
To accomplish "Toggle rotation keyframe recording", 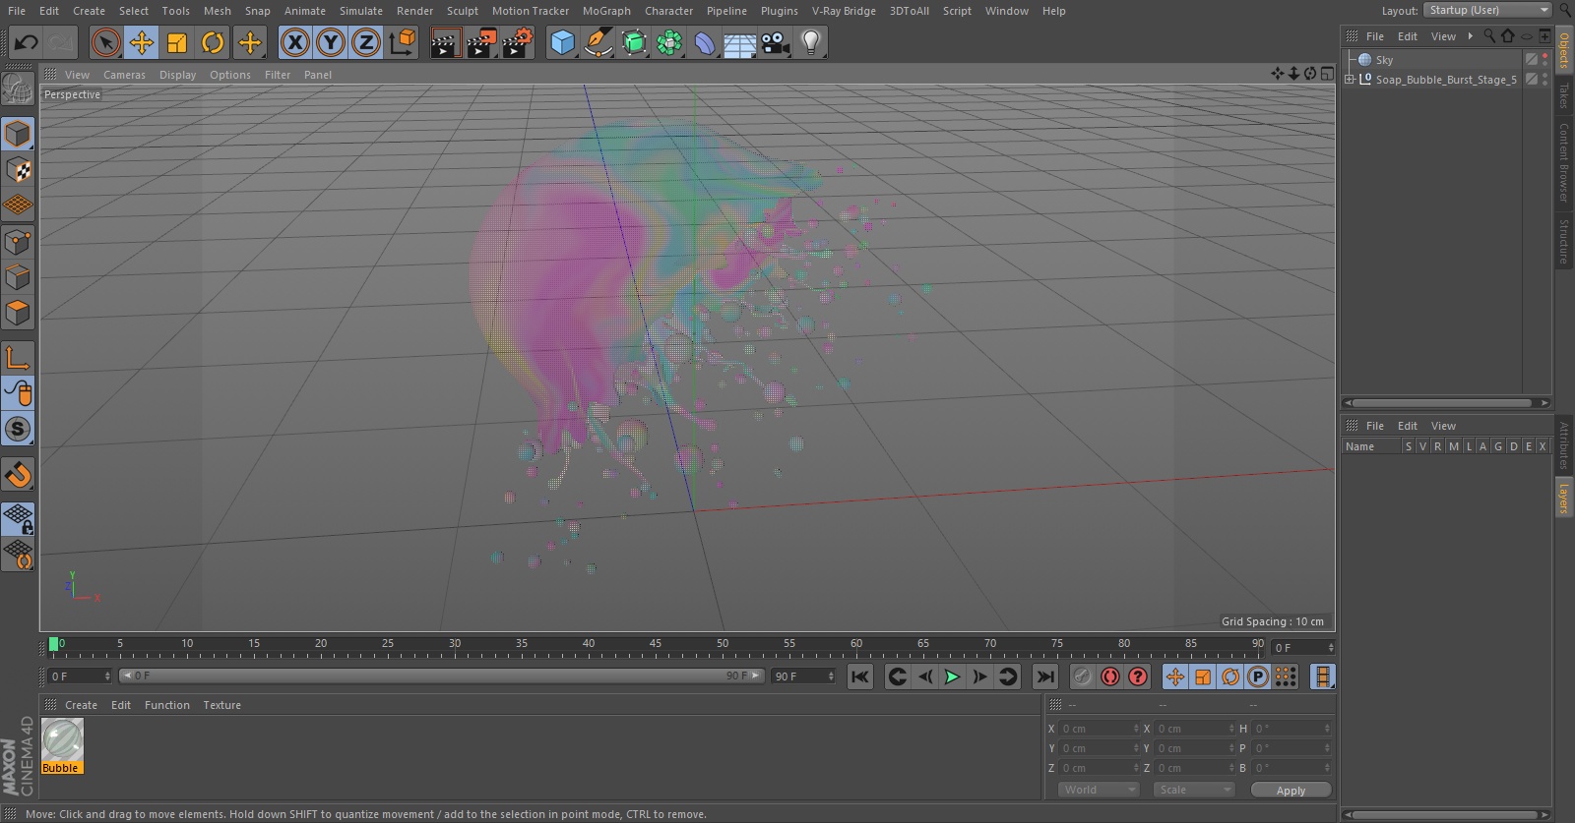I will 1230,676.
